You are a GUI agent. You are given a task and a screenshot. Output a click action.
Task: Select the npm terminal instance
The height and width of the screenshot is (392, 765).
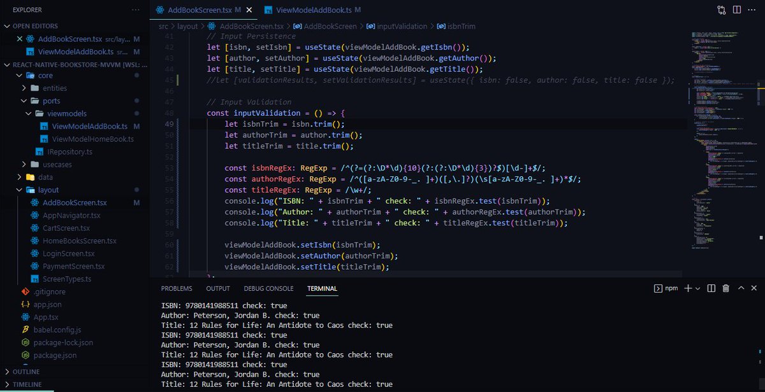click(x=666, y=288)
